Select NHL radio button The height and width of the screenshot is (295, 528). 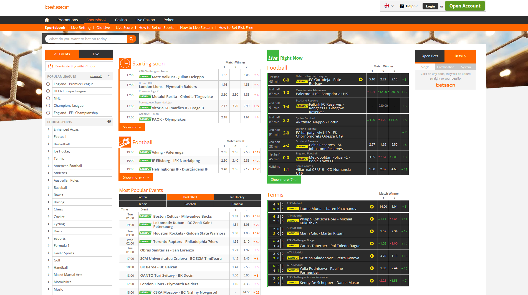48,98
